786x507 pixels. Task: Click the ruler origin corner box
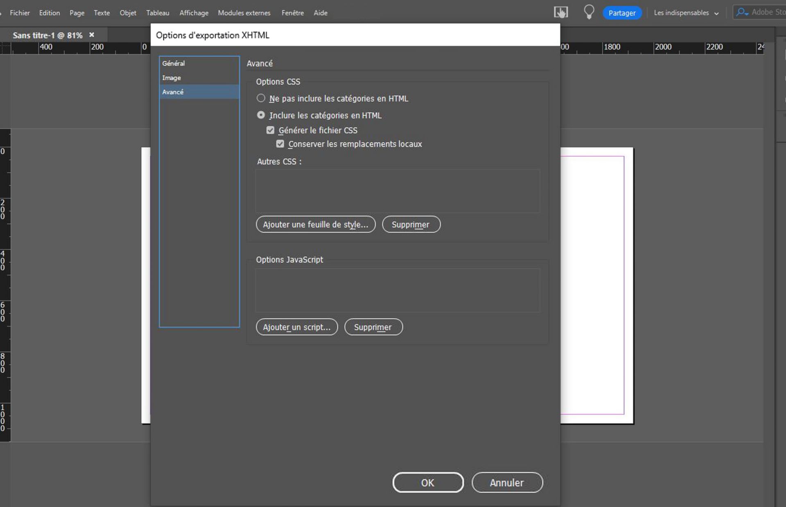point(5,48)
